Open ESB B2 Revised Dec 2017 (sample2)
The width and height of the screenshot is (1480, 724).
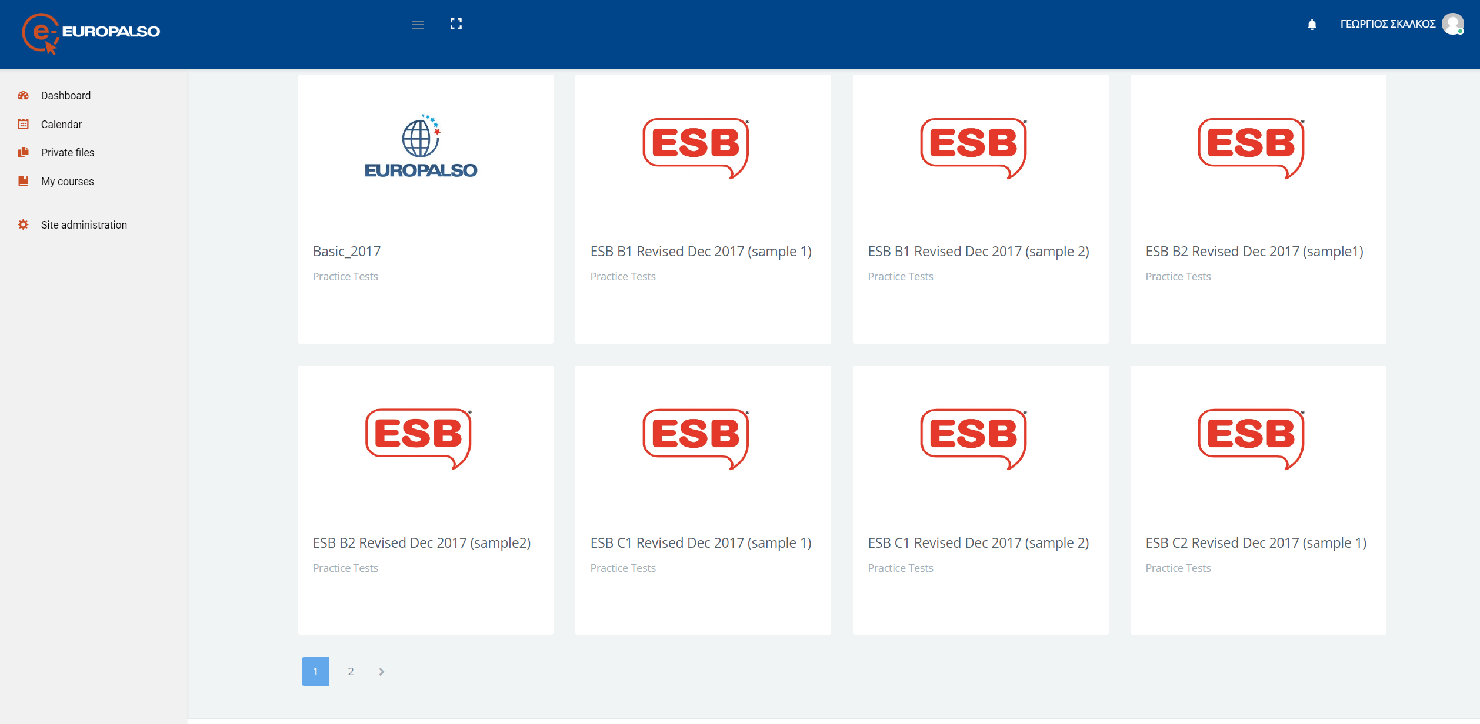point(422,542)
